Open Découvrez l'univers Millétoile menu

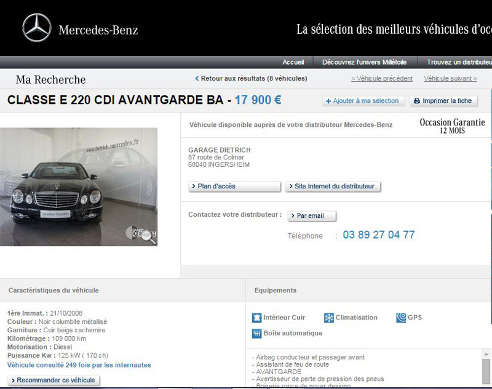(x=364, y=62)
